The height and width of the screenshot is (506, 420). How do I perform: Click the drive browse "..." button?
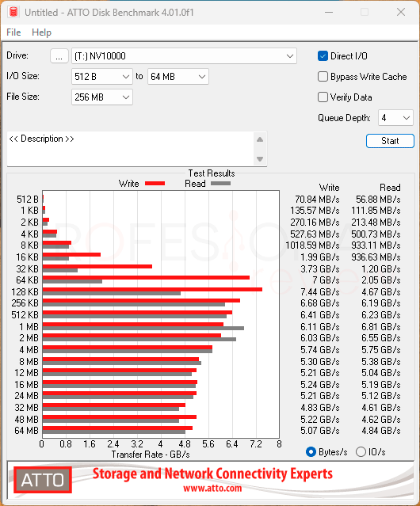pyautogui.click(x=59, y=56)
